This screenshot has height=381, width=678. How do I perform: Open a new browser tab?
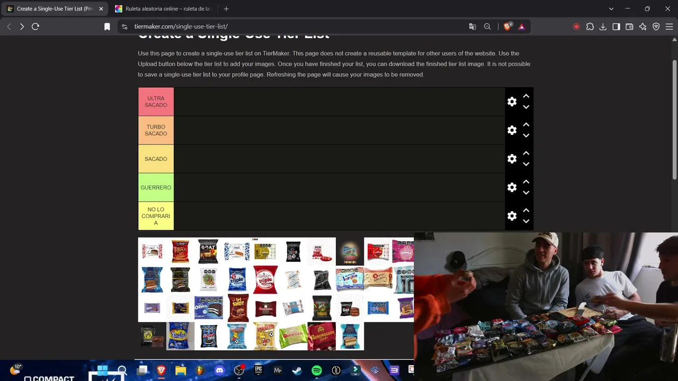click(226, 8)
